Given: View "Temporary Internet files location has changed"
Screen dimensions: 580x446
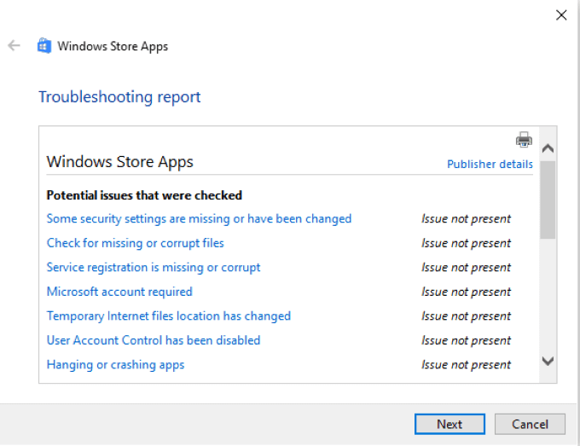Looking at the screenshot, I should (168, 316).
